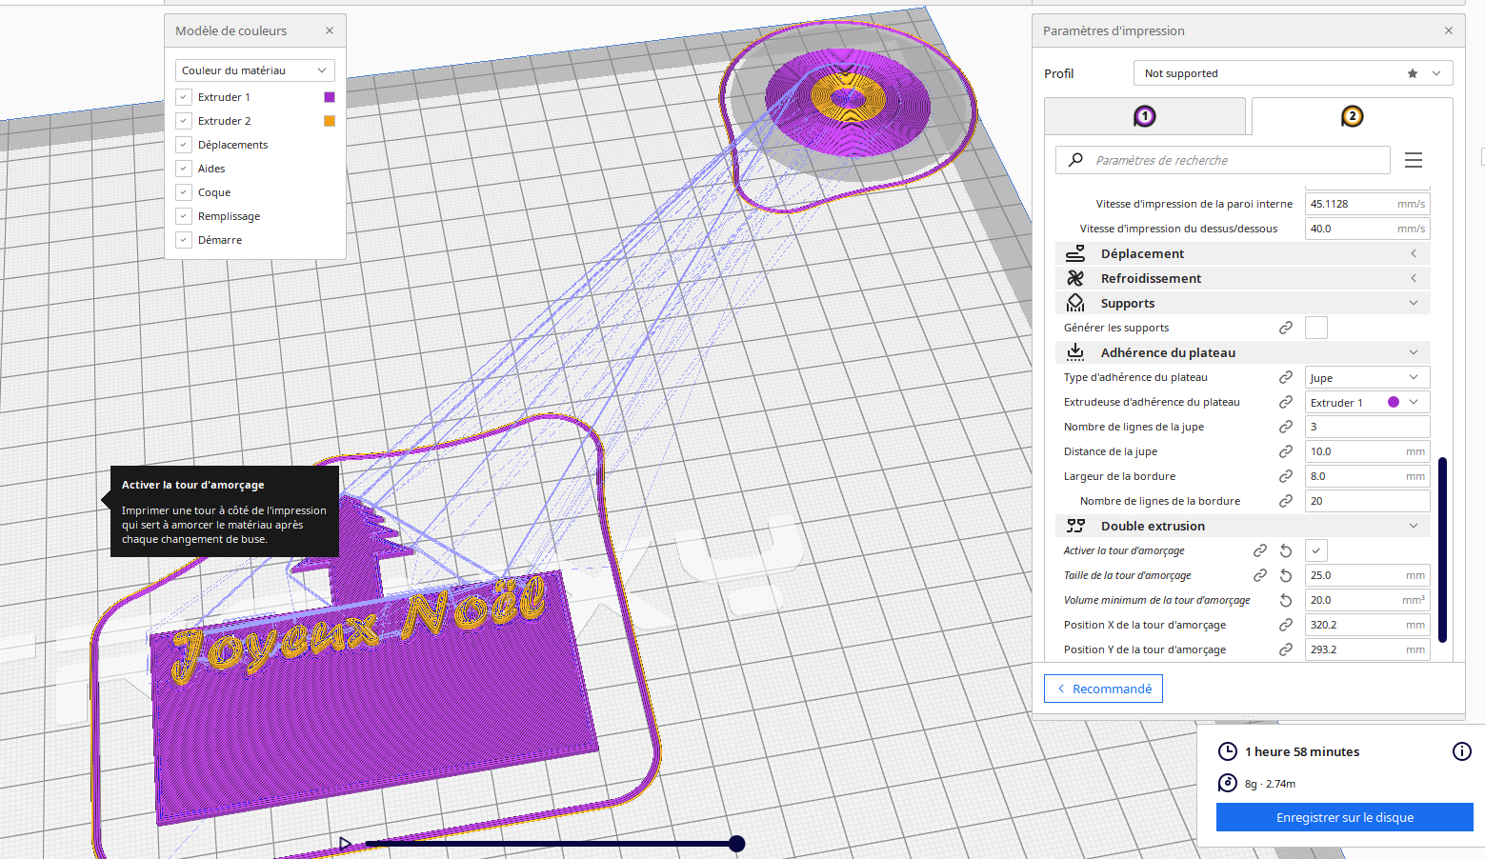
Task: Open the settings visibility hamburger menu
Action: 1414,160
